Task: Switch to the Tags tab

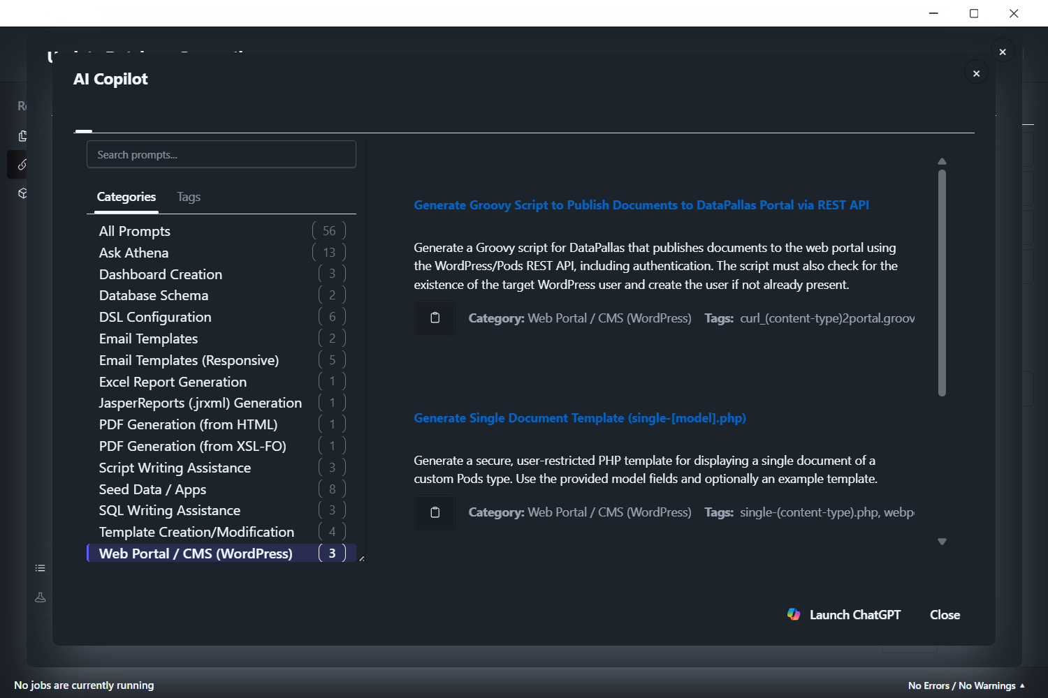Action: pos(189,197)
